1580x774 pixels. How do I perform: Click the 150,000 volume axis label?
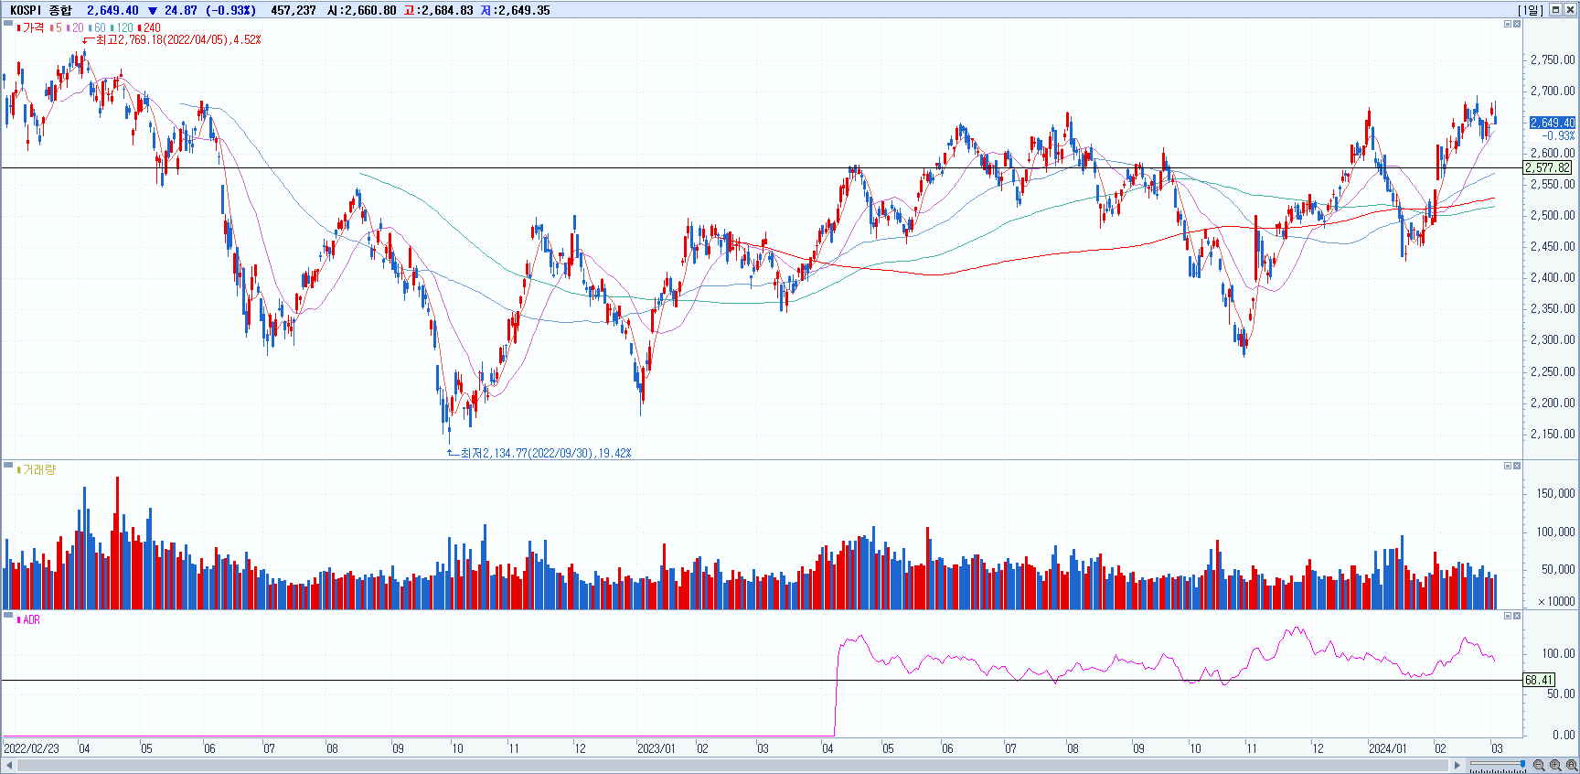point(1555,493)
